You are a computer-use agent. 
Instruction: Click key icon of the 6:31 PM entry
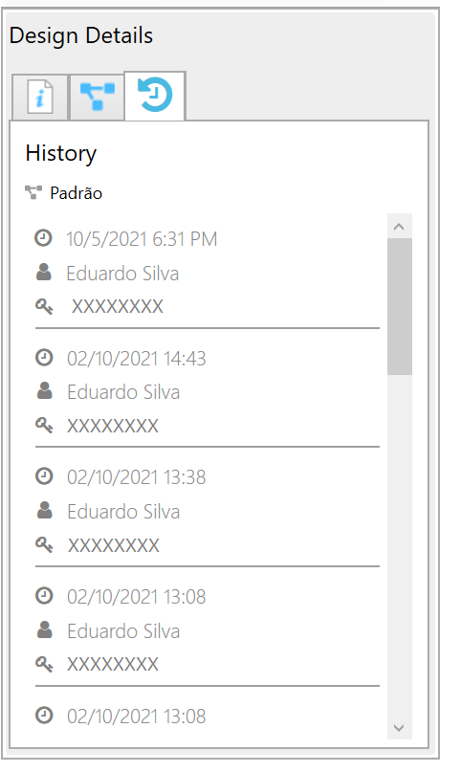click(x=44, y=306)
